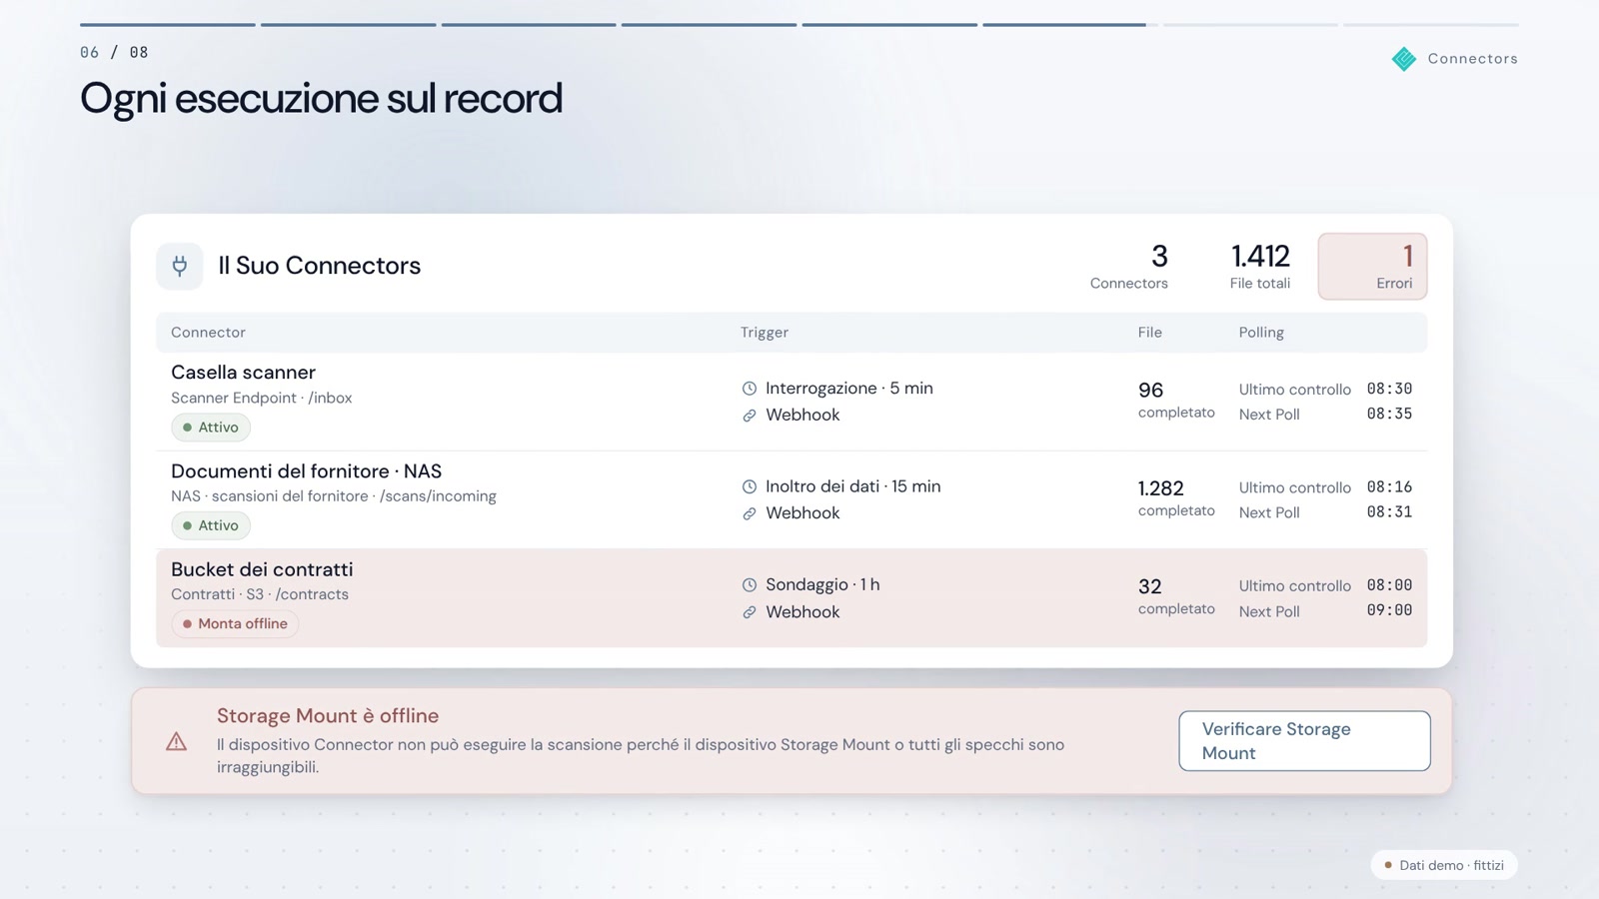Click the link icon in Documenti del fornitore Webhook
This screenshot has height=899, width=1599.
point(750,513)
